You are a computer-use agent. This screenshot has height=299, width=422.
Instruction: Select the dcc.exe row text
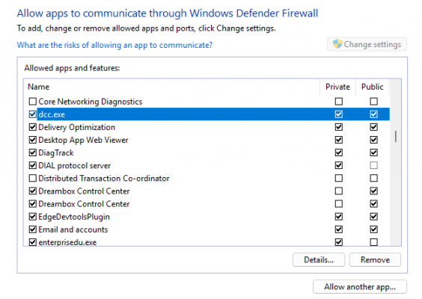coord(52,114)
